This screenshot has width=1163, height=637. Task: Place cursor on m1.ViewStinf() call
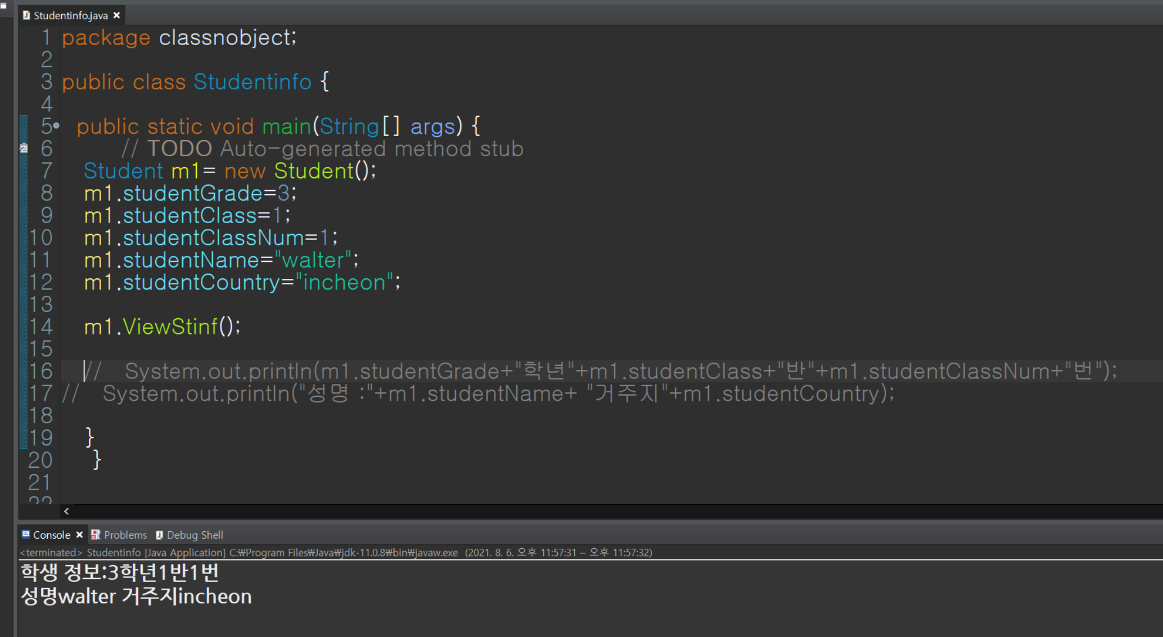pyautogui.click(x=170, y=327)
